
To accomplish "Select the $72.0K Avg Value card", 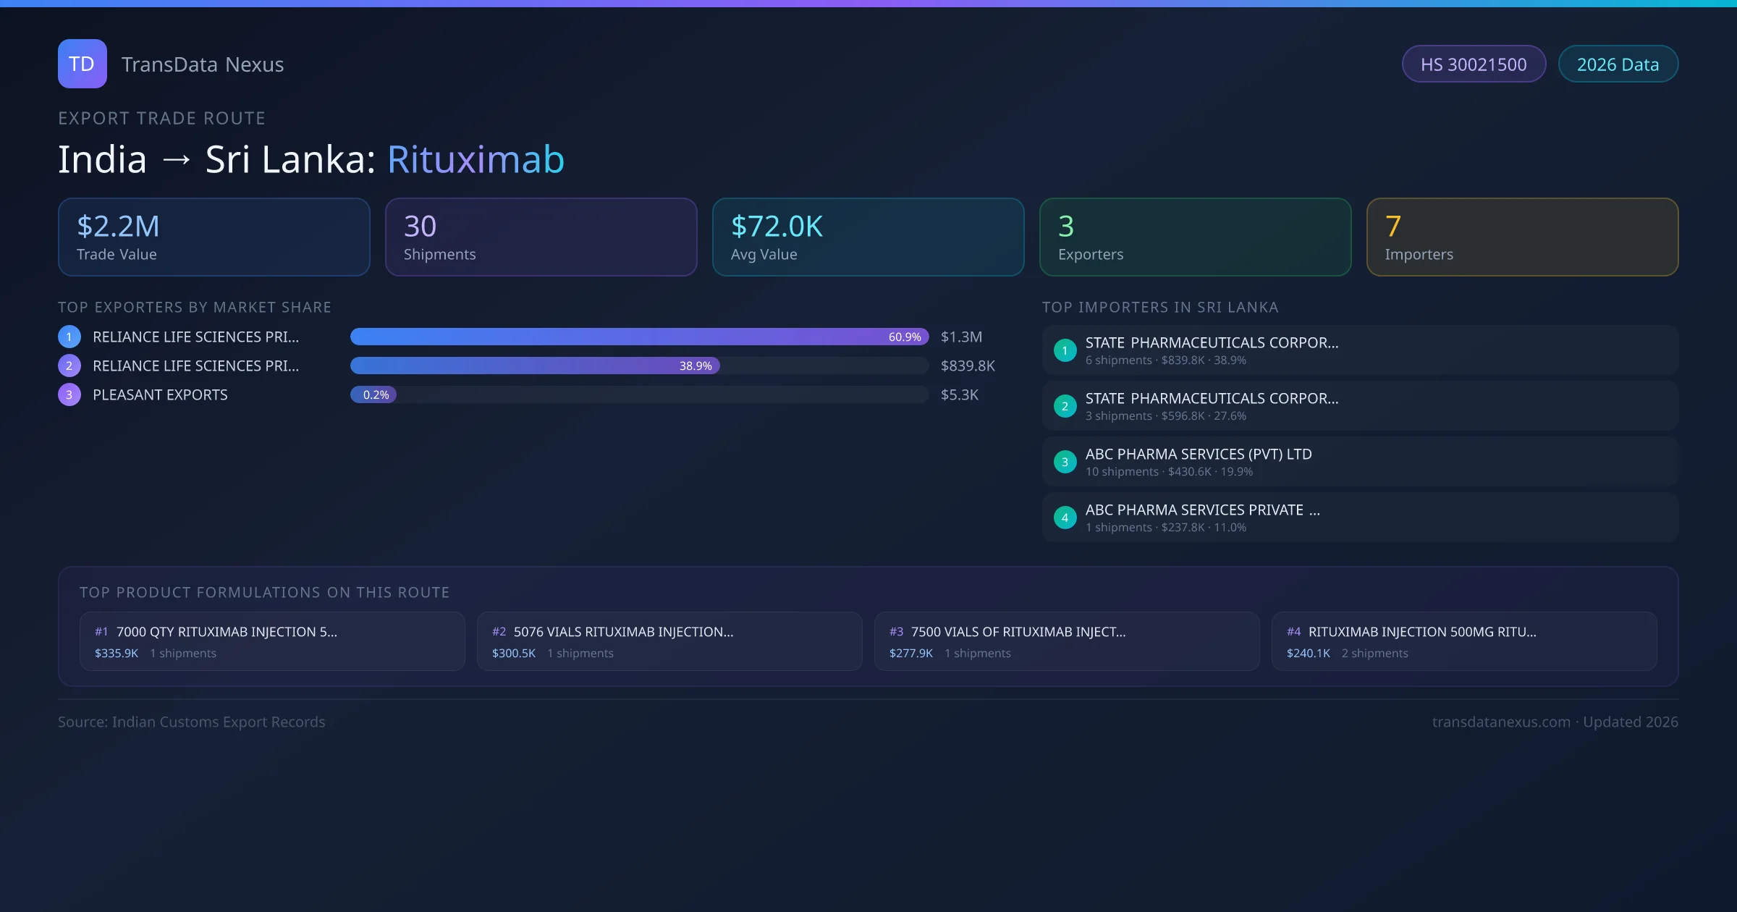I will point(868,237).
